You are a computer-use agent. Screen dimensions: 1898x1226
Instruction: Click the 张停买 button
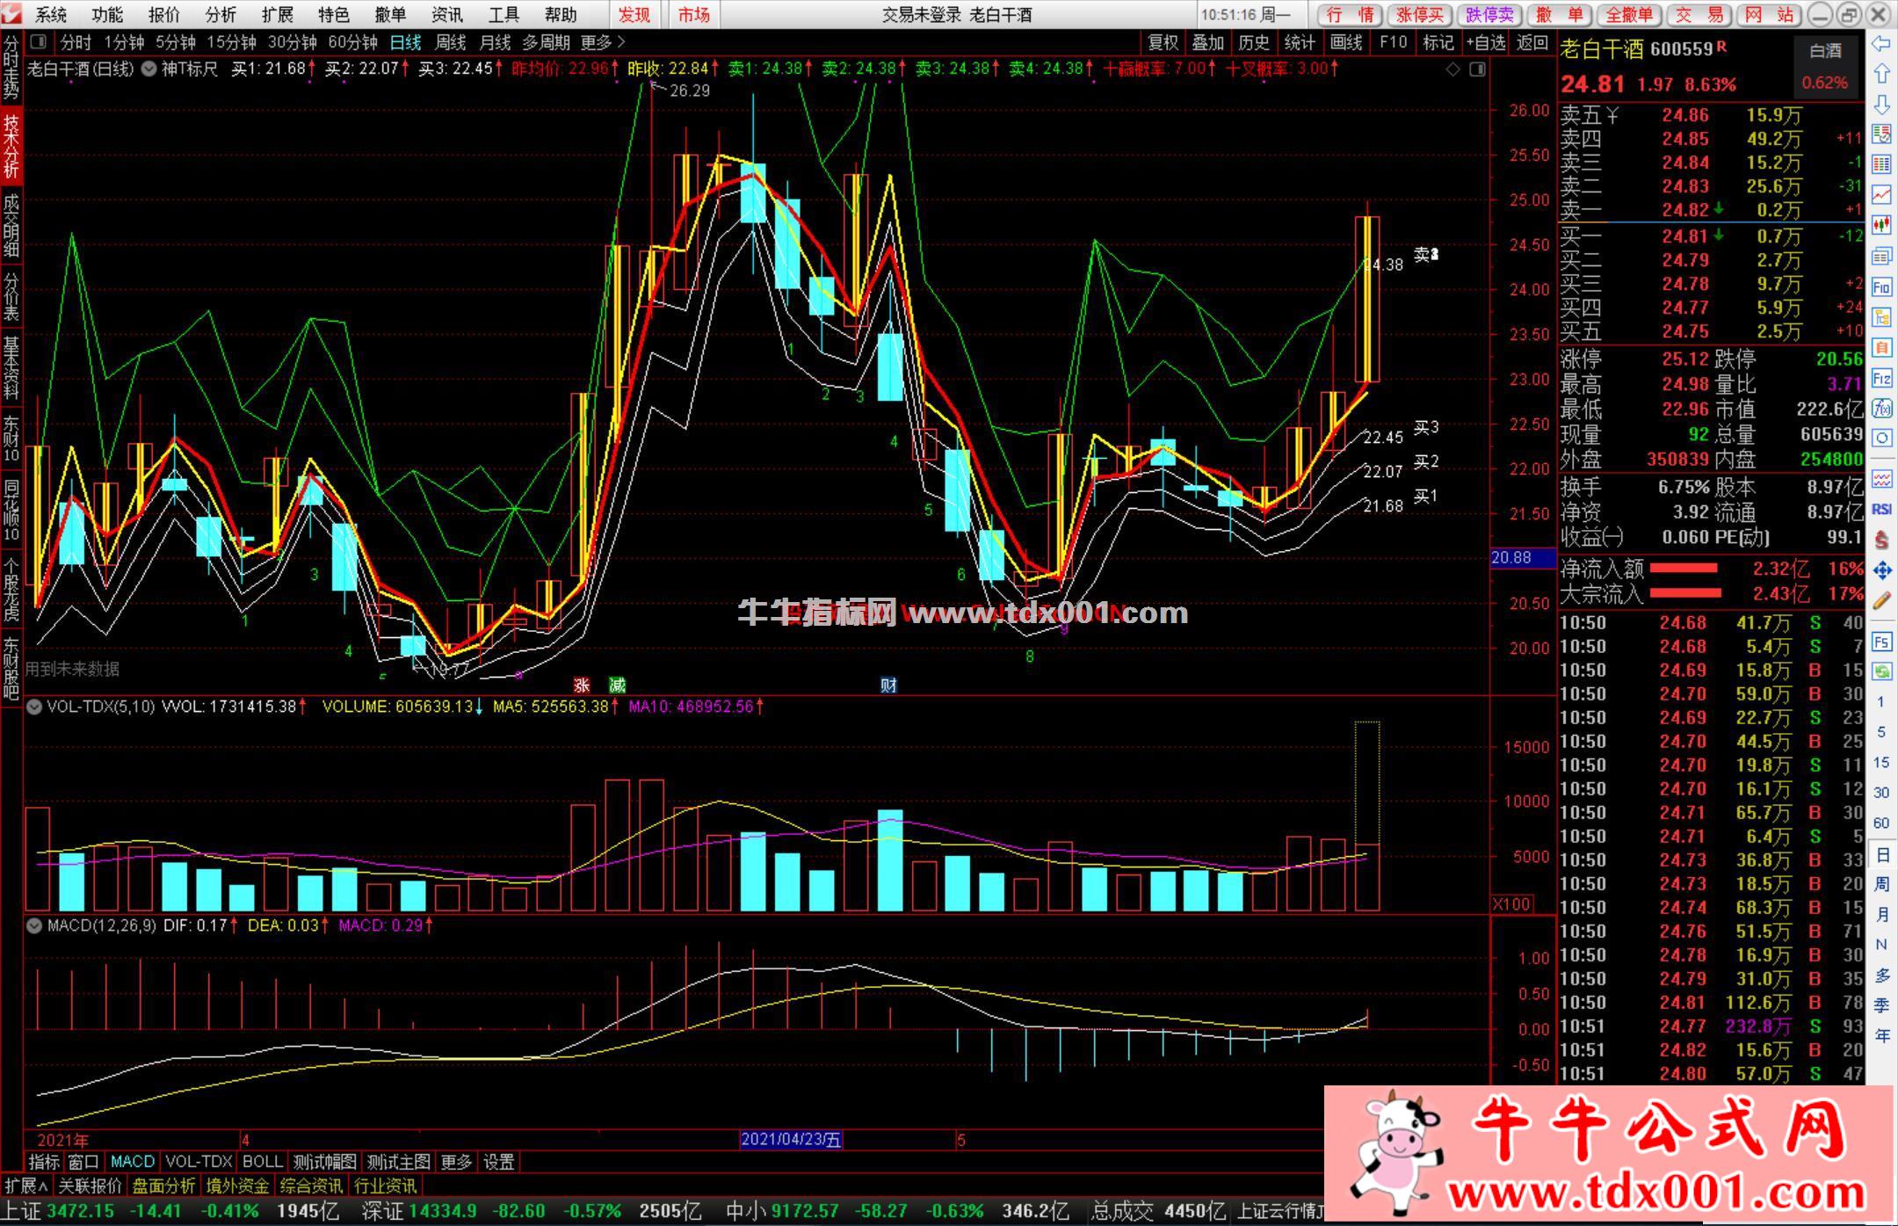pos(1420,15)
